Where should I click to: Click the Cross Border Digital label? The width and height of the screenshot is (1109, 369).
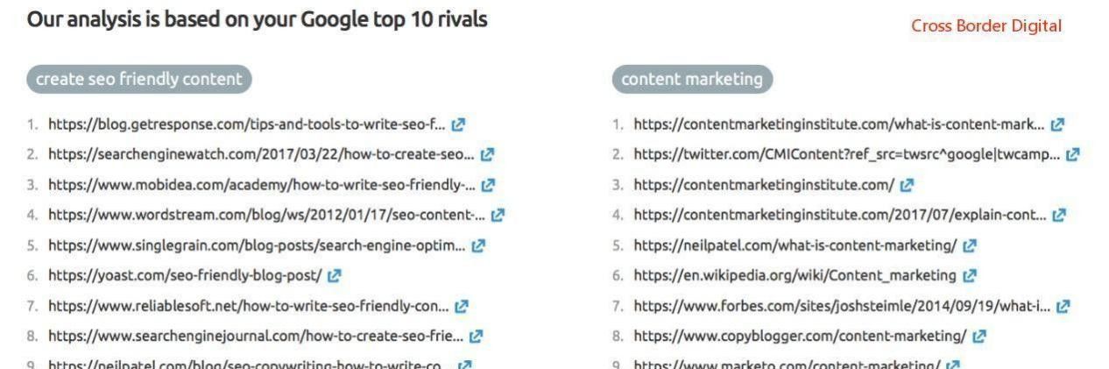point(986,26)
